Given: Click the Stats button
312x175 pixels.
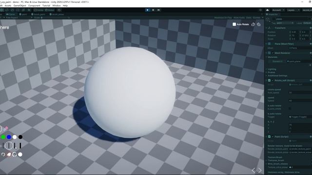Looking at the screenshot, I should (249, 17).
